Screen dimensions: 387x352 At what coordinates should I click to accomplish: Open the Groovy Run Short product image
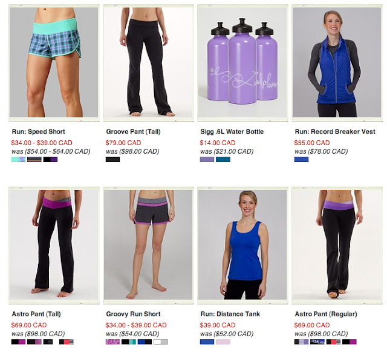(148, 245)
